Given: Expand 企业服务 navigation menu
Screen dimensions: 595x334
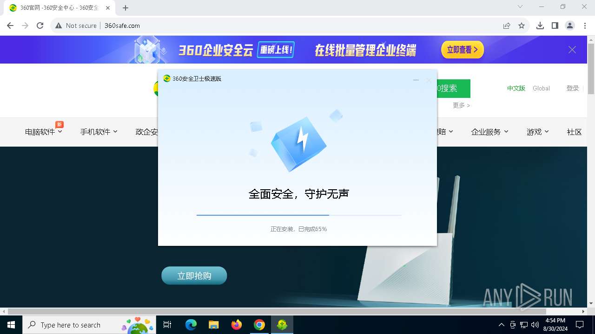Looking at the screenshot, I should pyautogui.click(x=490, y=132).
